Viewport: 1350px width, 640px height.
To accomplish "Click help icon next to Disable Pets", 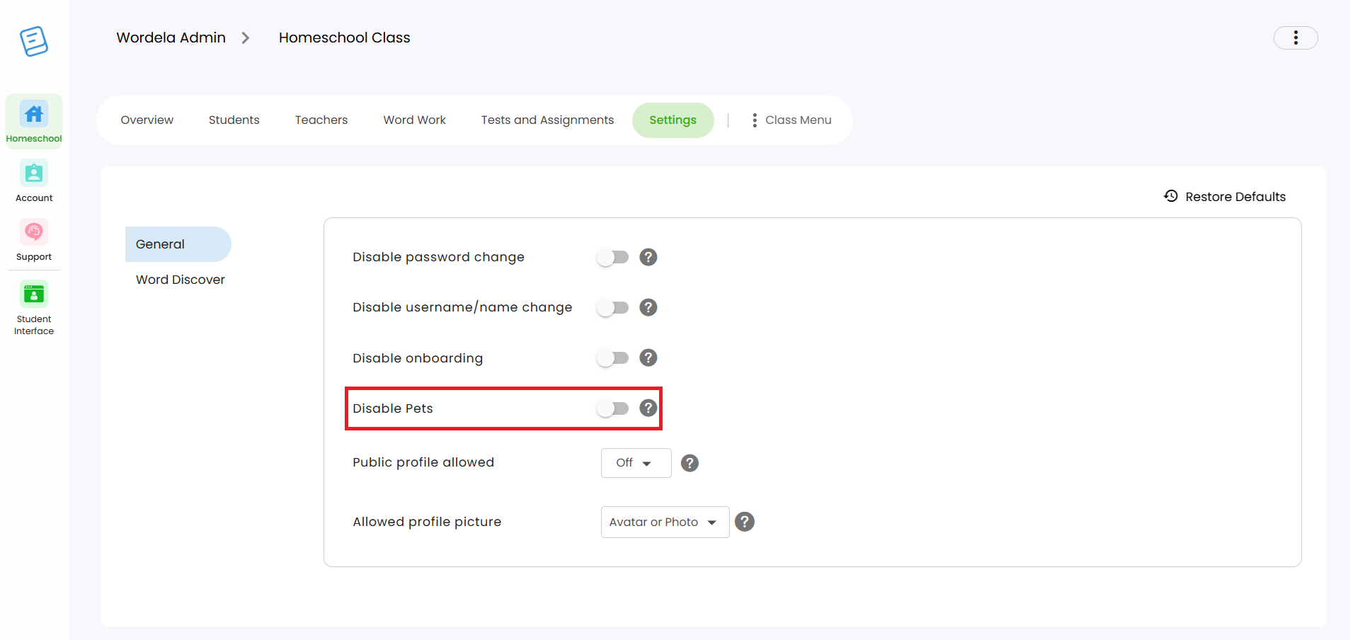I will tap(648, 408).
